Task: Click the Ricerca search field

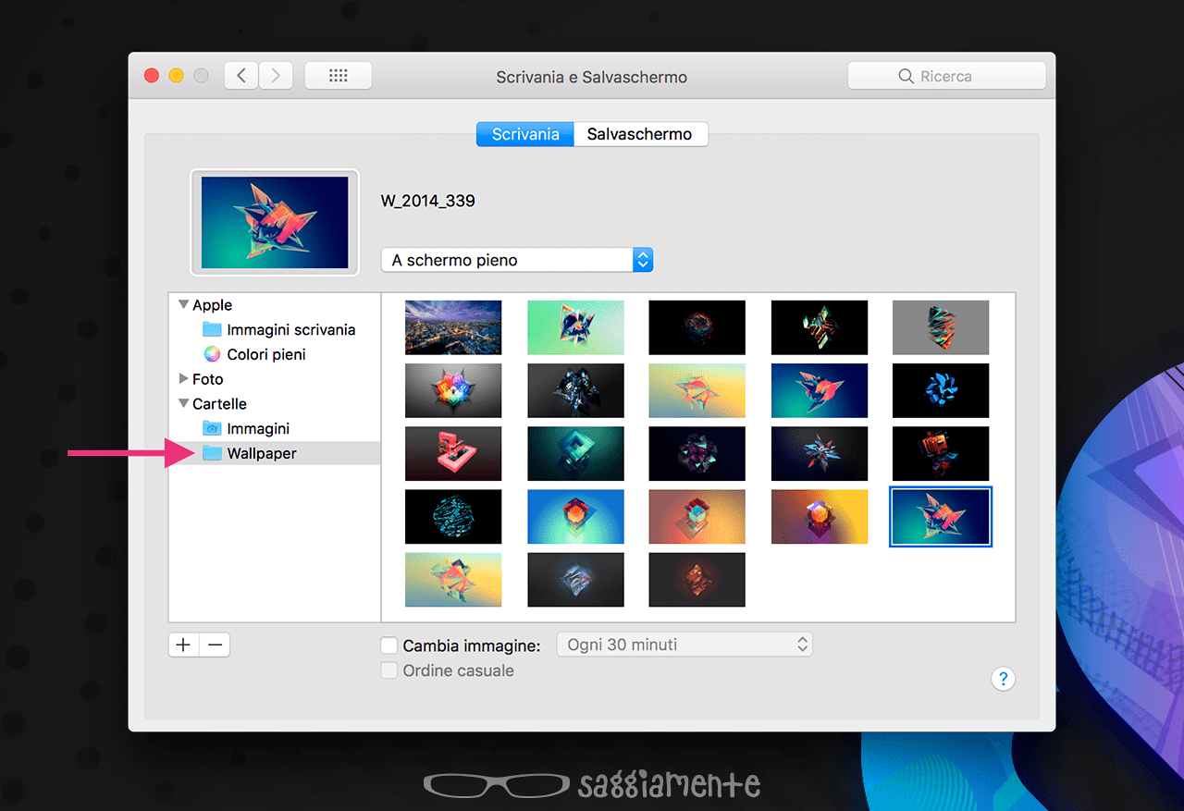Action: (947, 76)
